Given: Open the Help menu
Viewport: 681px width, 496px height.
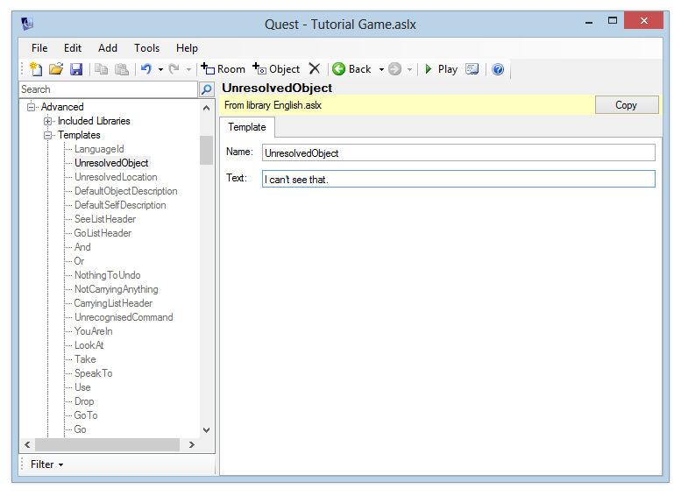Looking at the screenshot, I should click(187, 48).
